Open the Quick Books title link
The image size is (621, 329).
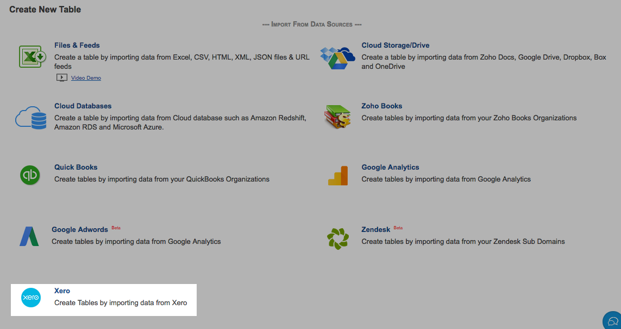(76, 167)
